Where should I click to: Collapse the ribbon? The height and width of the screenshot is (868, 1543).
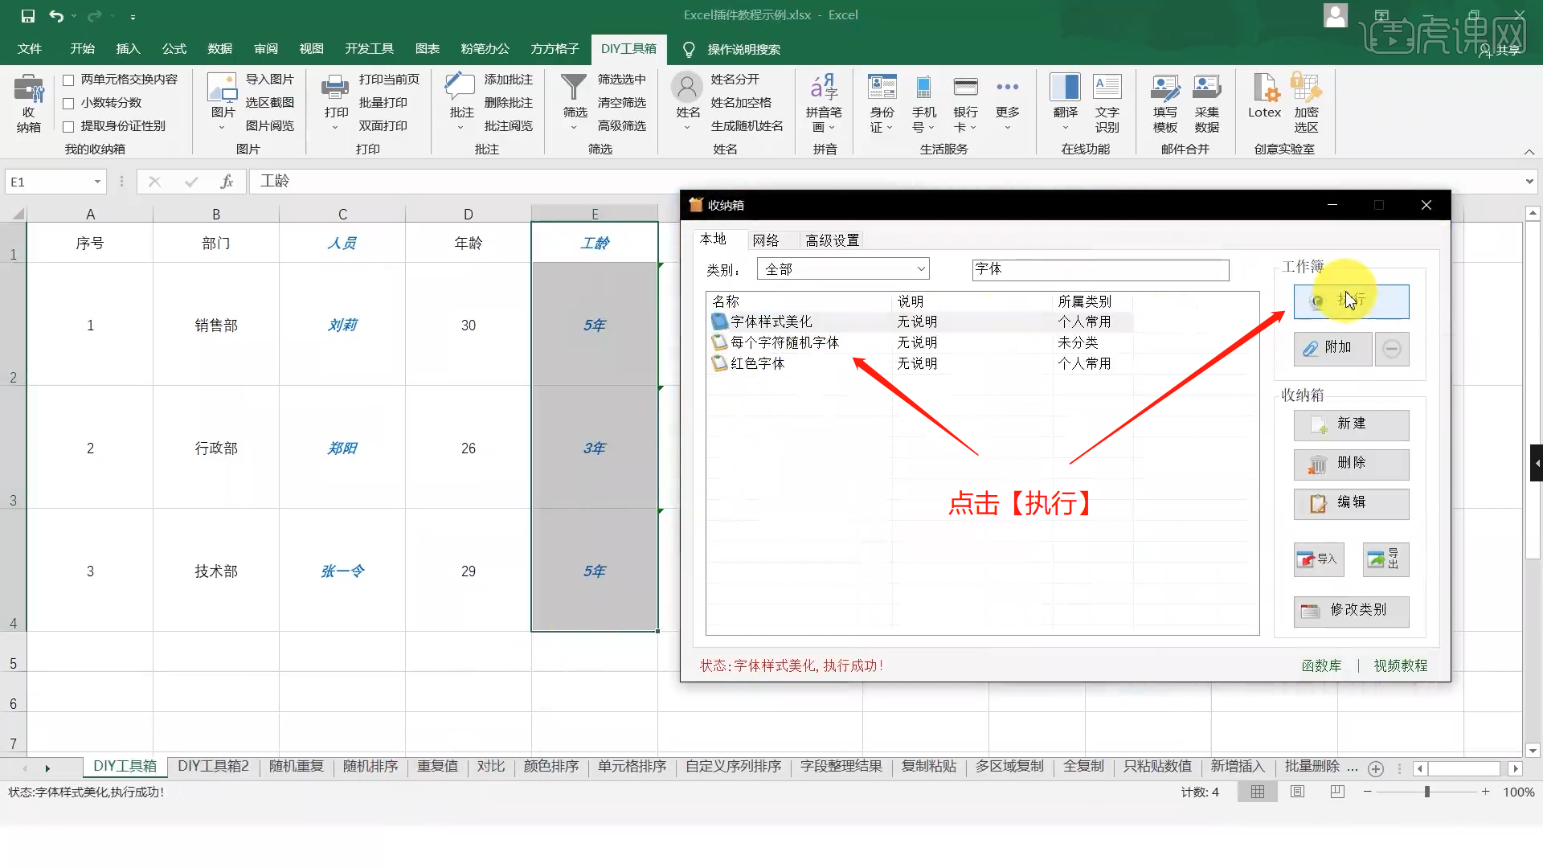1529,152
